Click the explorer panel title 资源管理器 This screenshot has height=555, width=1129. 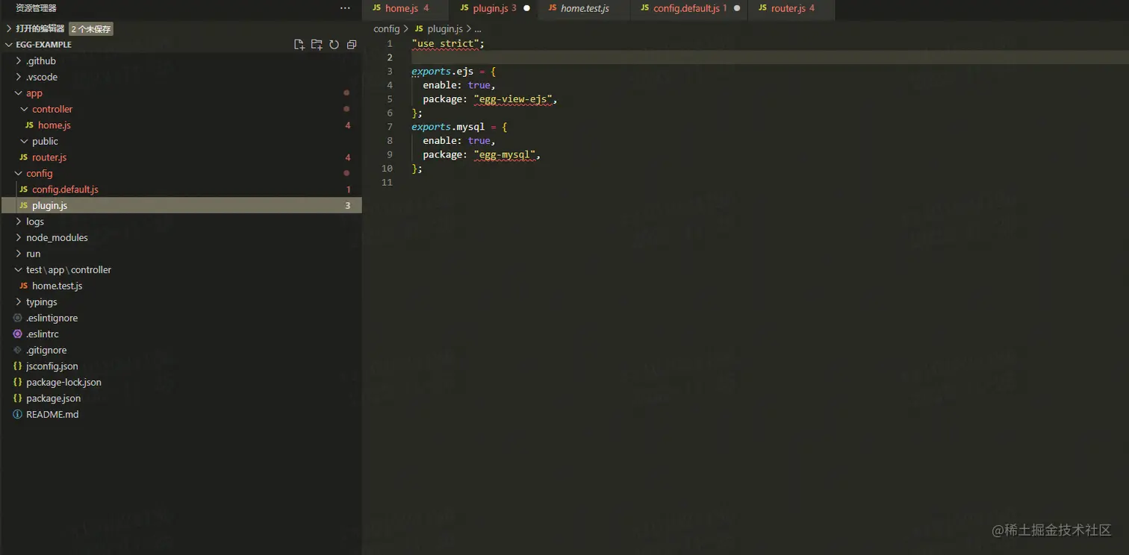[36, 8]
